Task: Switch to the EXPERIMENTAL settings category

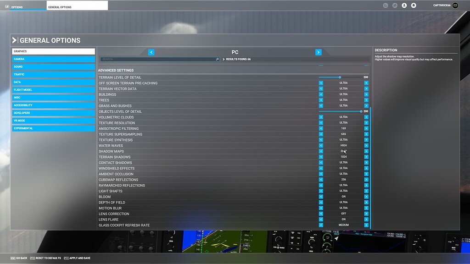Action: click(53, 128)
